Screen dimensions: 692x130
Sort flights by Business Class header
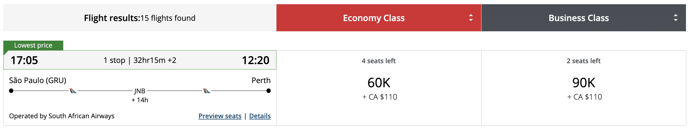click(578, 18)
